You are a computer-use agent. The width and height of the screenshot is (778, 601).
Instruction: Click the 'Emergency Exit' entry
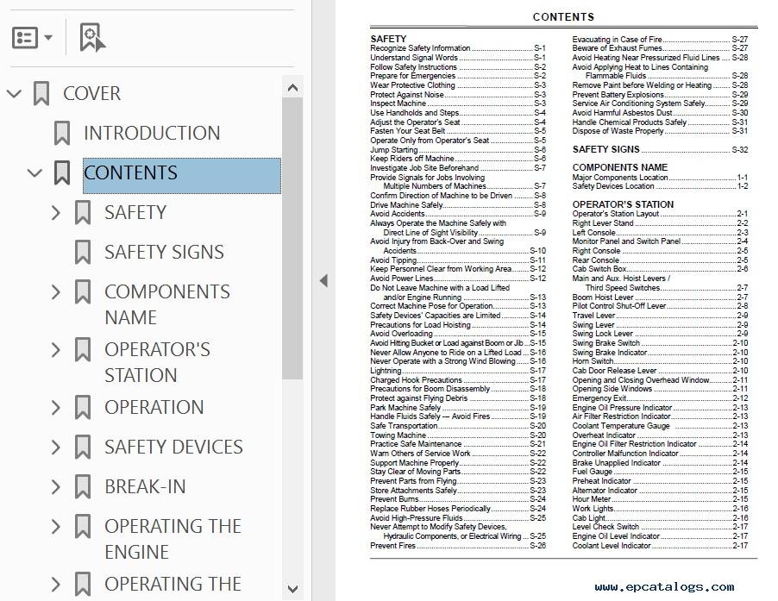pyautogui.click(x=660, y=398)
